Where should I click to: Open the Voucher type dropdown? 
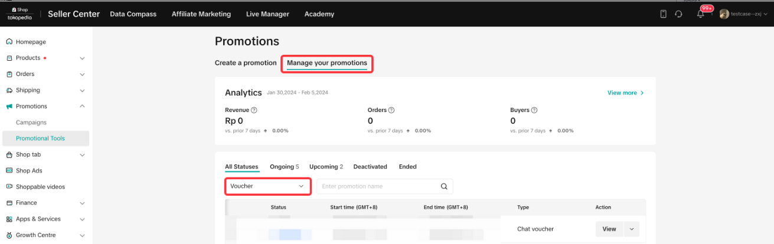click(267, 186)
